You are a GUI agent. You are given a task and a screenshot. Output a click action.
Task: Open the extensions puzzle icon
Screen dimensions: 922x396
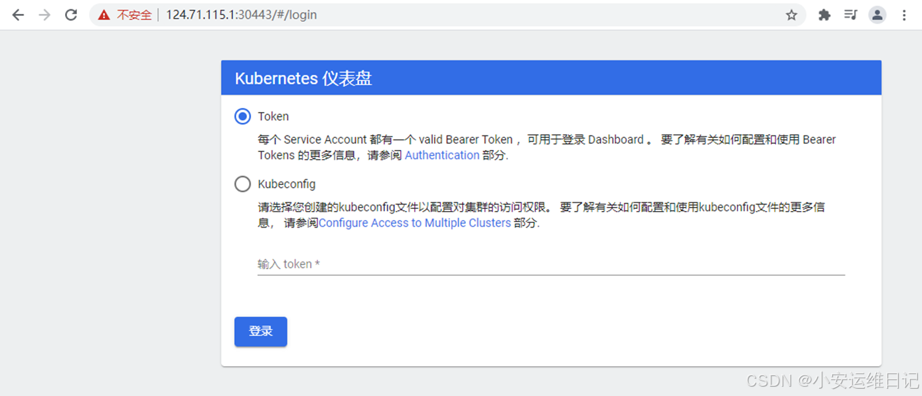pos(824,15)
